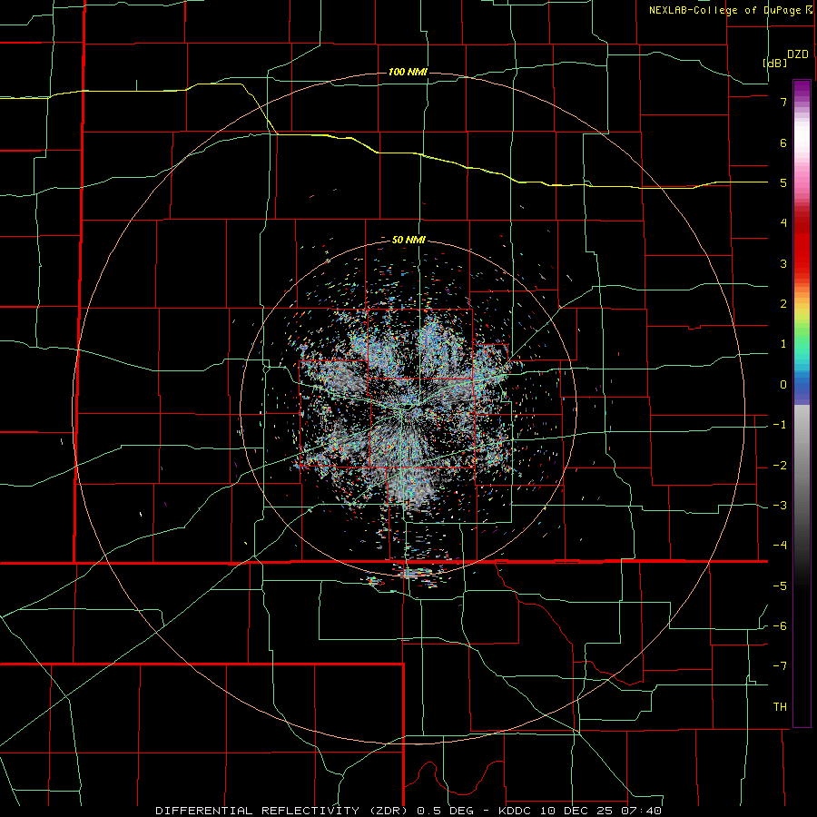Image resolution: width=817 pixels, height=817 pixels.
Task: Click the red color bar segment at 3 dB
Action: (802, 263)
